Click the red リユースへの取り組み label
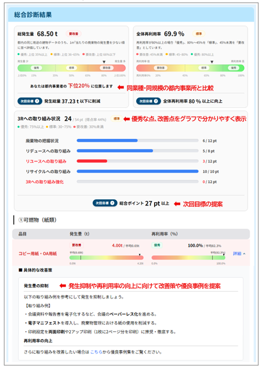Viewport: 262px width, 367px height. (46, 161)
